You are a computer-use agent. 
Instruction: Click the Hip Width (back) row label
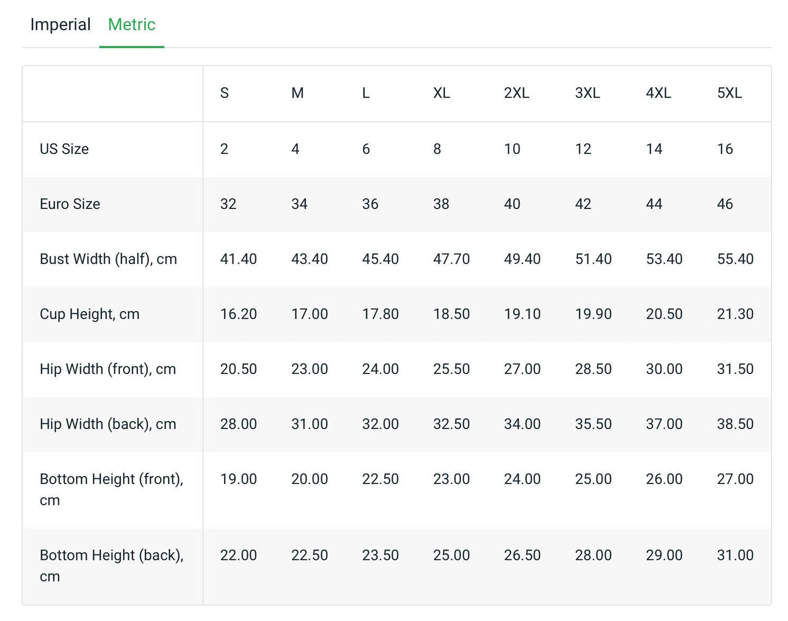click(107, 425)
